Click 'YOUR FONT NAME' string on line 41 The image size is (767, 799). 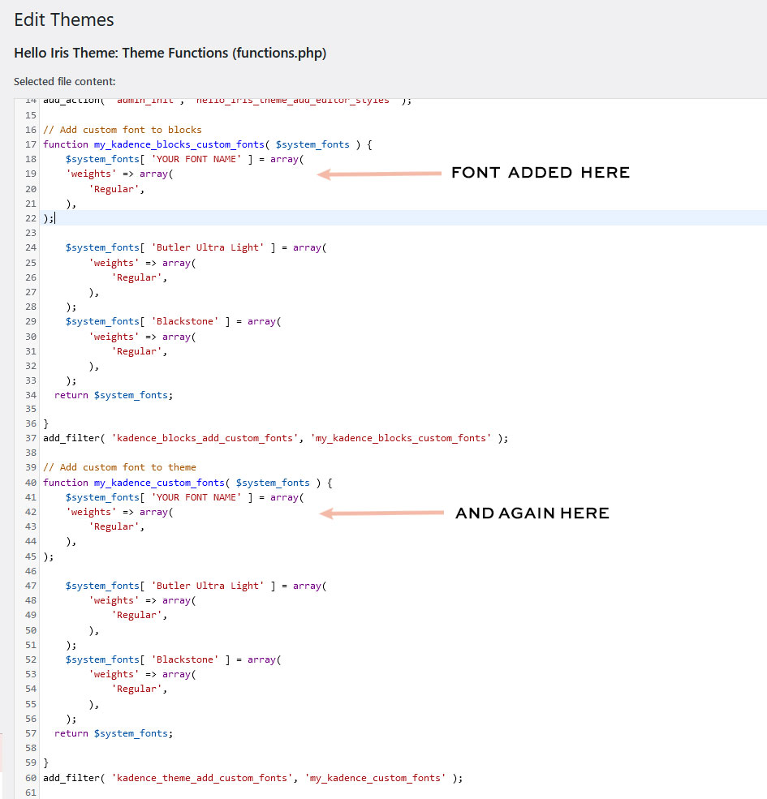(196, 497)
